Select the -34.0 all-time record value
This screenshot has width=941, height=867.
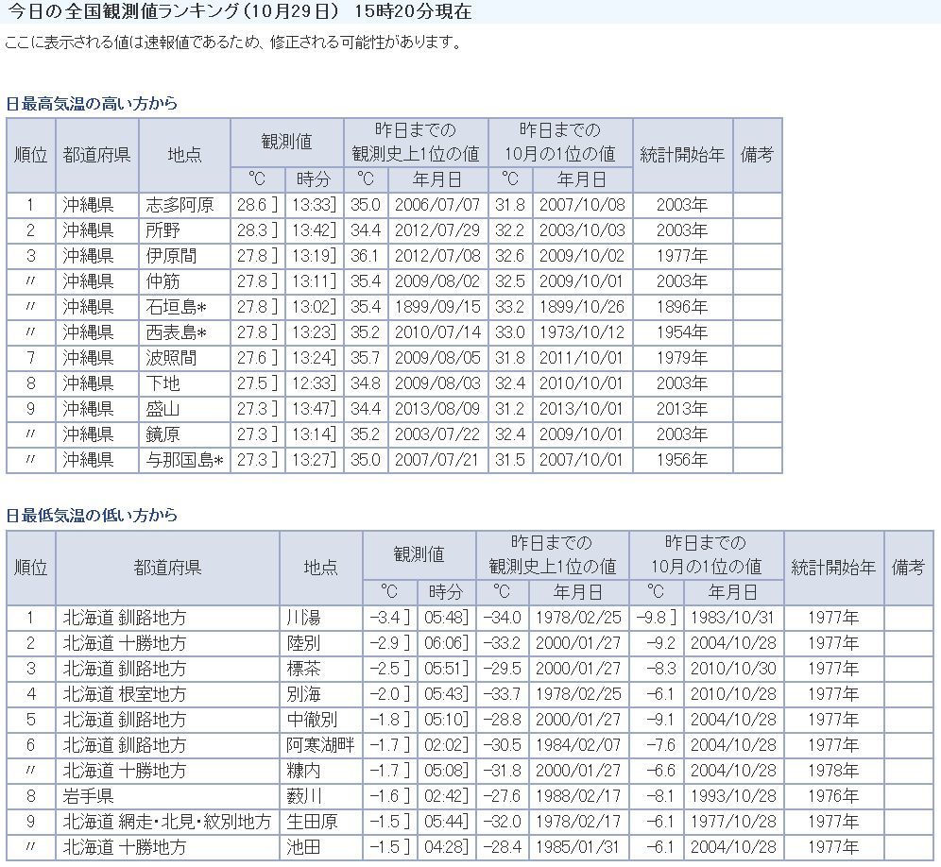pos(502,618)
